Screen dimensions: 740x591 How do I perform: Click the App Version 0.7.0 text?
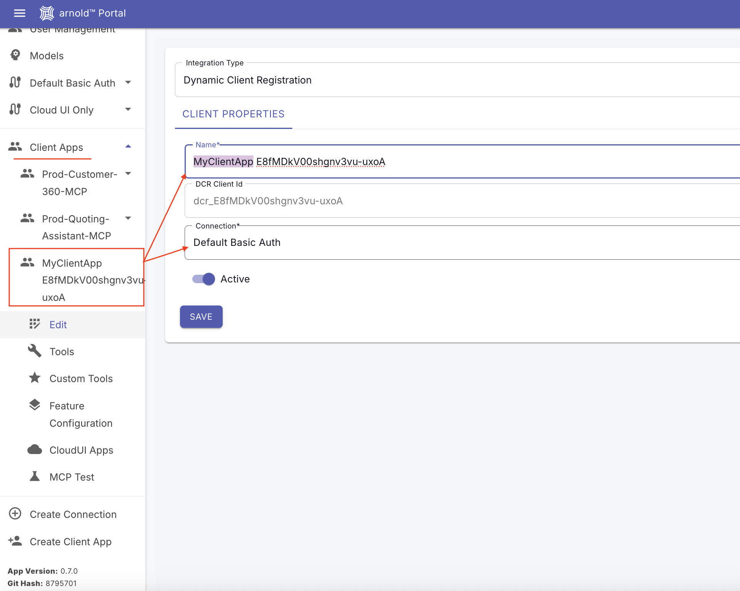pos(43,571)
